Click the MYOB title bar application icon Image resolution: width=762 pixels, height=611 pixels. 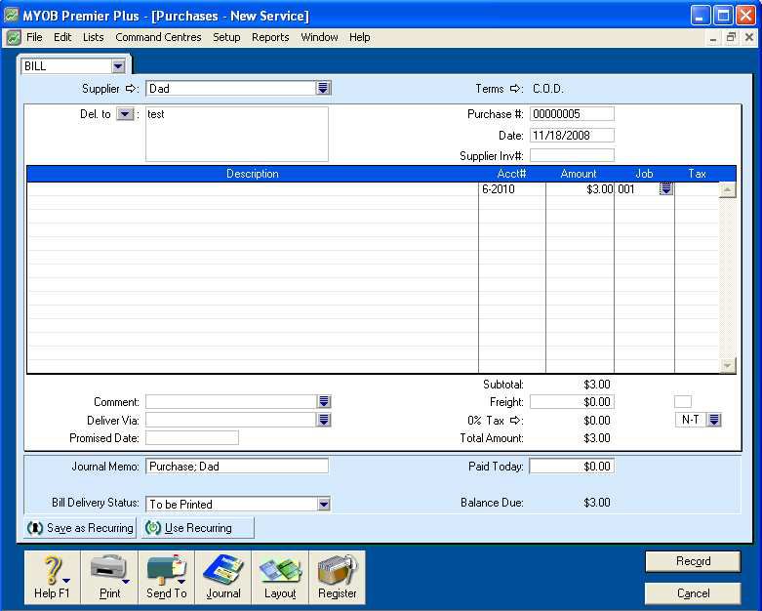11,16
